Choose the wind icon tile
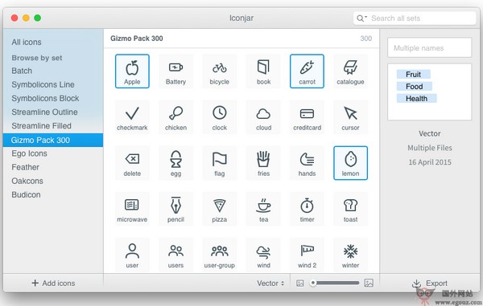This screenshot has width=483, height=306. [263, 255]
